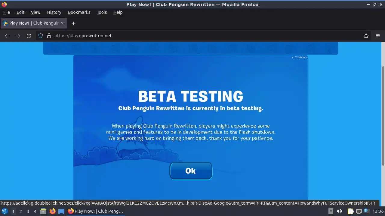
Task: Launch file manager from taskbar
Action: point(43,211)
